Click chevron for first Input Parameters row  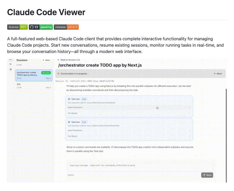click(x=189, y=107)
